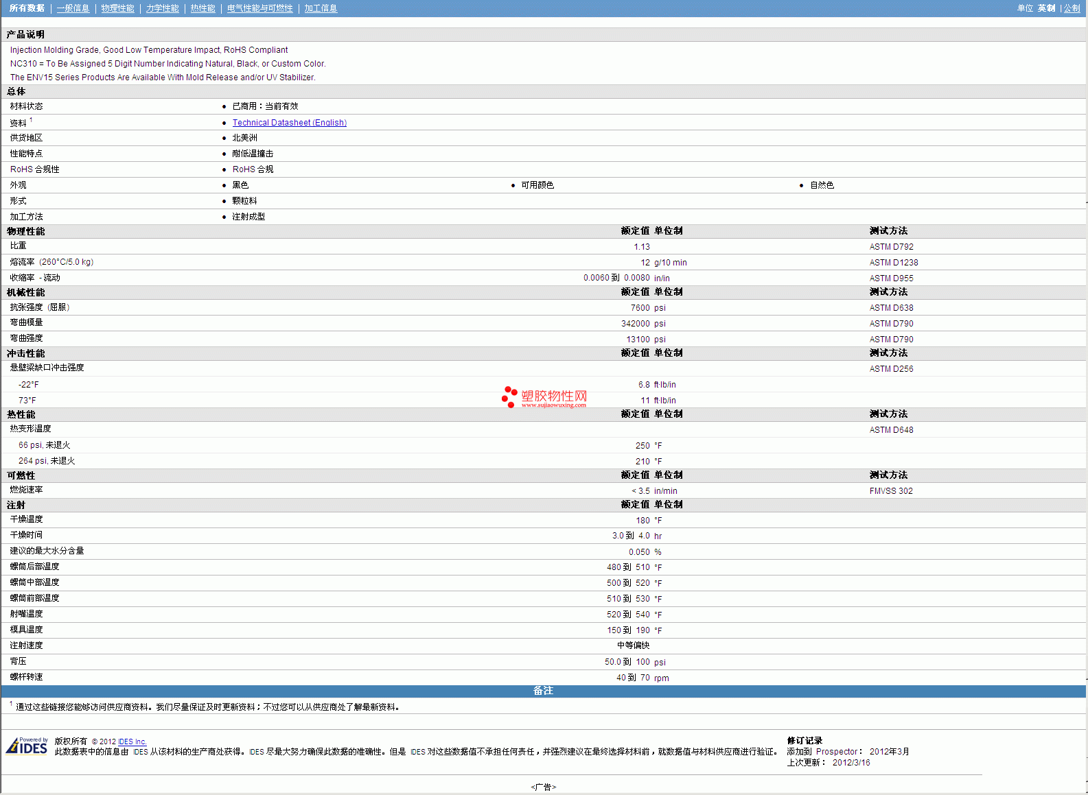Switch units to 公制 (metric)

point(1072,8)
